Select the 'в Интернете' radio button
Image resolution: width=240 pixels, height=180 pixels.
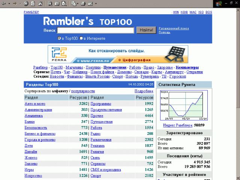[x=81, y=38]
